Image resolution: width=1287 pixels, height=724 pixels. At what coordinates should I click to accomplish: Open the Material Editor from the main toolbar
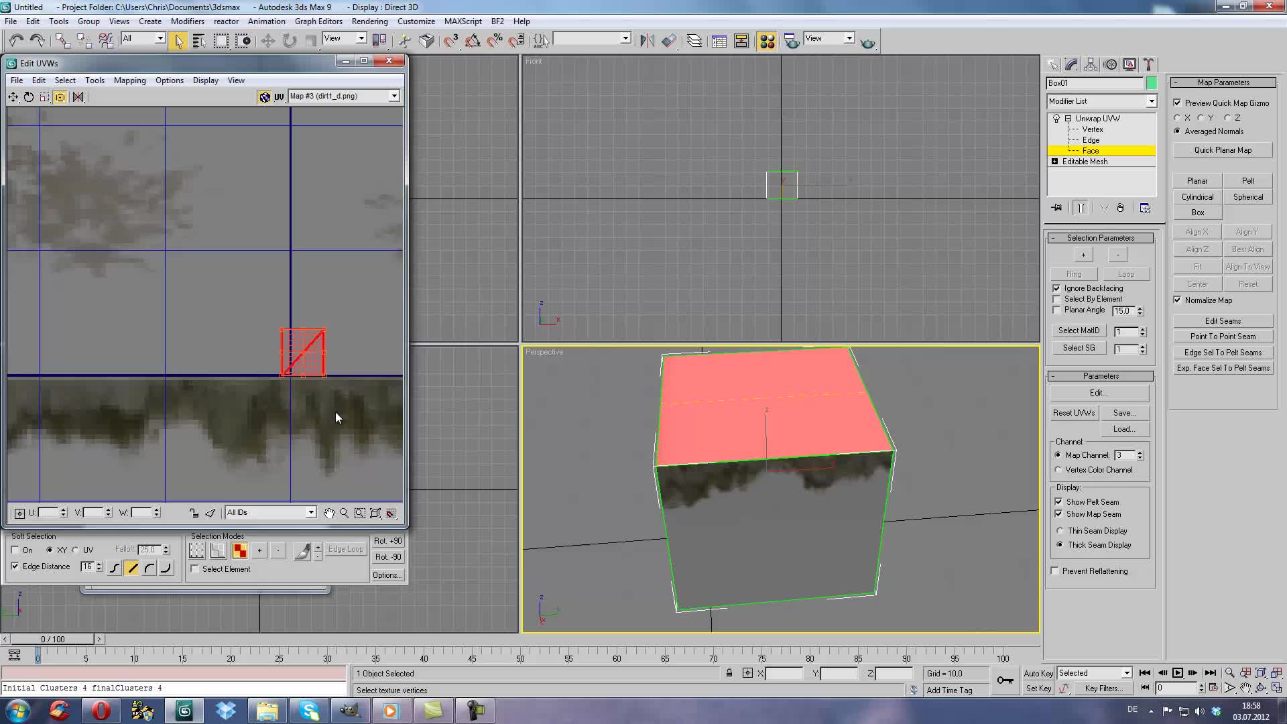click(768, 40)
